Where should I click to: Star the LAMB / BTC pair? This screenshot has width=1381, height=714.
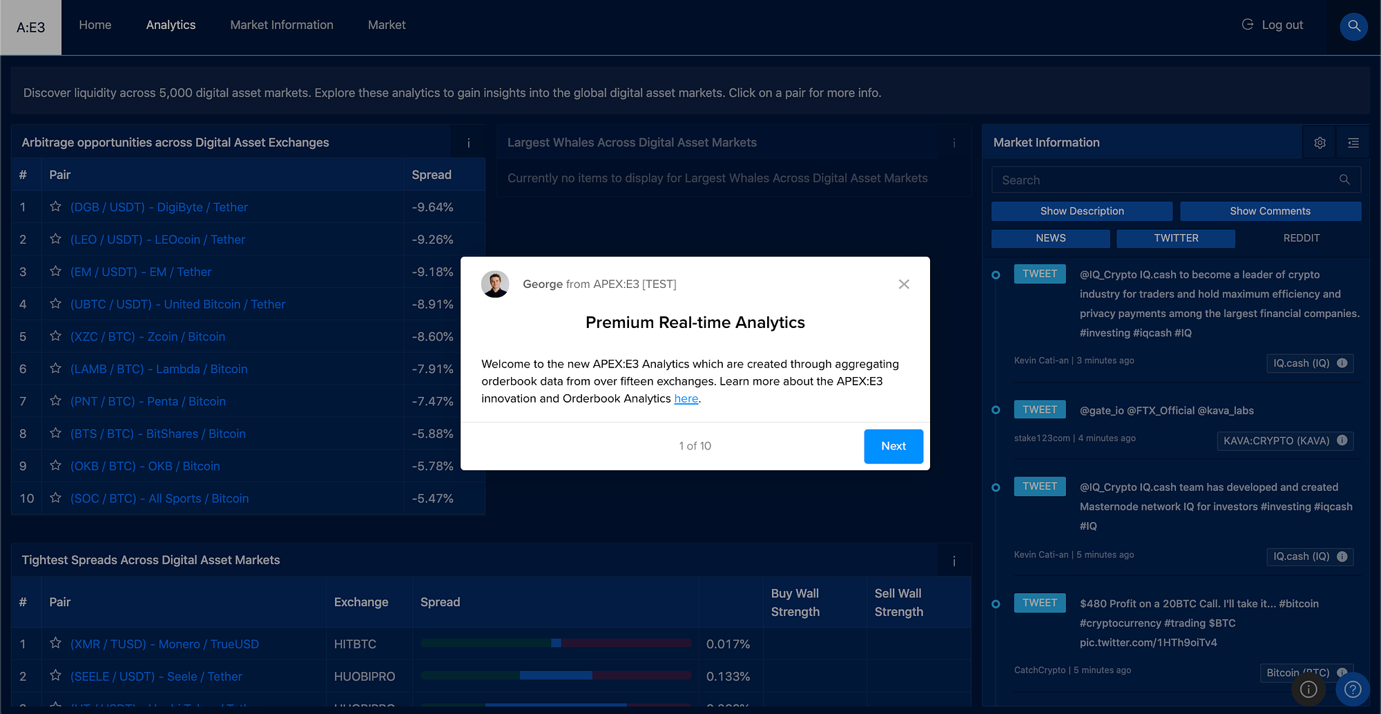click(x=55, y=369)
